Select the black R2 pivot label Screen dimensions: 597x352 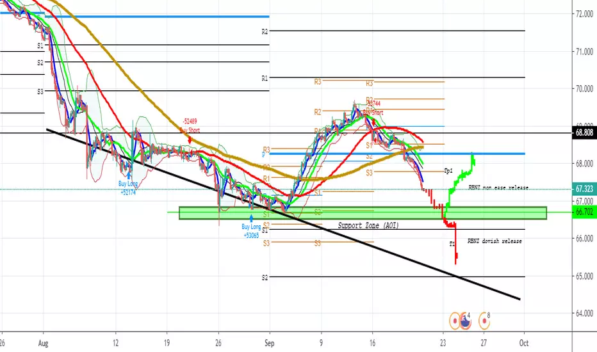pyautogui.click(x=265, y=32)
